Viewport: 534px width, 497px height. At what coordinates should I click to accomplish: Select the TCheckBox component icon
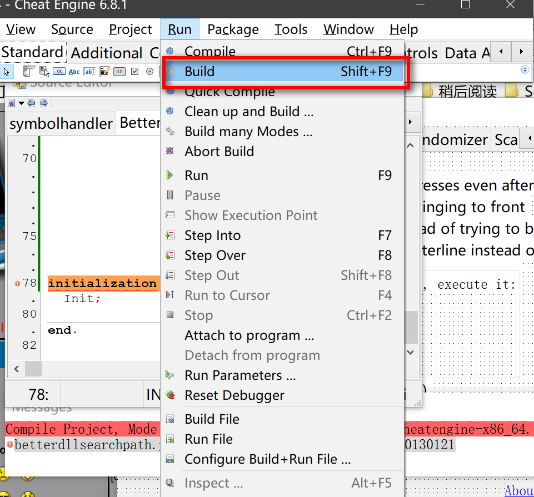click(x=135, y=72)
